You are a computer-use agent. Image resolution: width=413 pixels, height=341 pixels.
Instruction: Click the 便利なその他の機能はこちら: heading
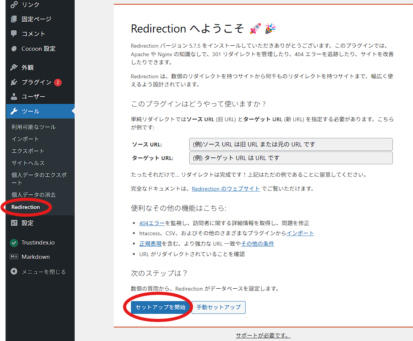179,208
